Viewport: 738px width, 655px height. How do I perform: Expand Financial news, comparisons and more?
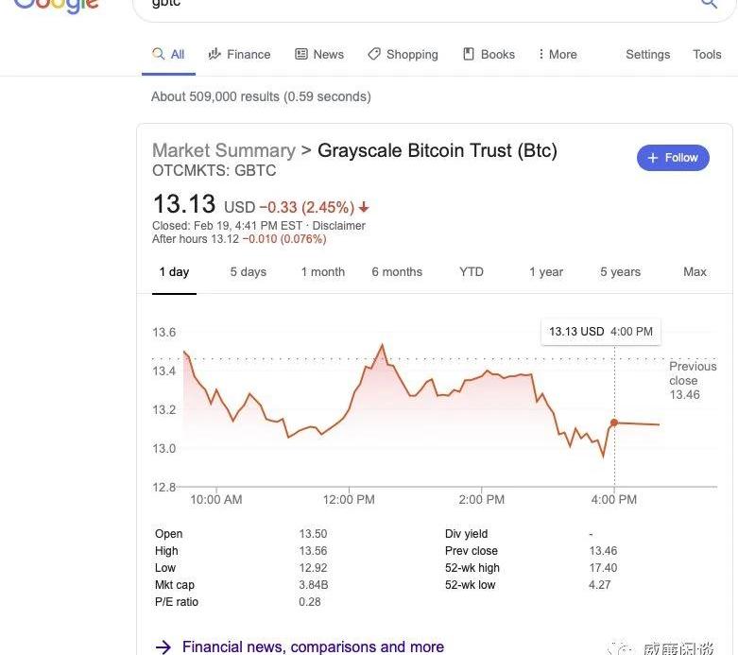(x=312, y=646)
